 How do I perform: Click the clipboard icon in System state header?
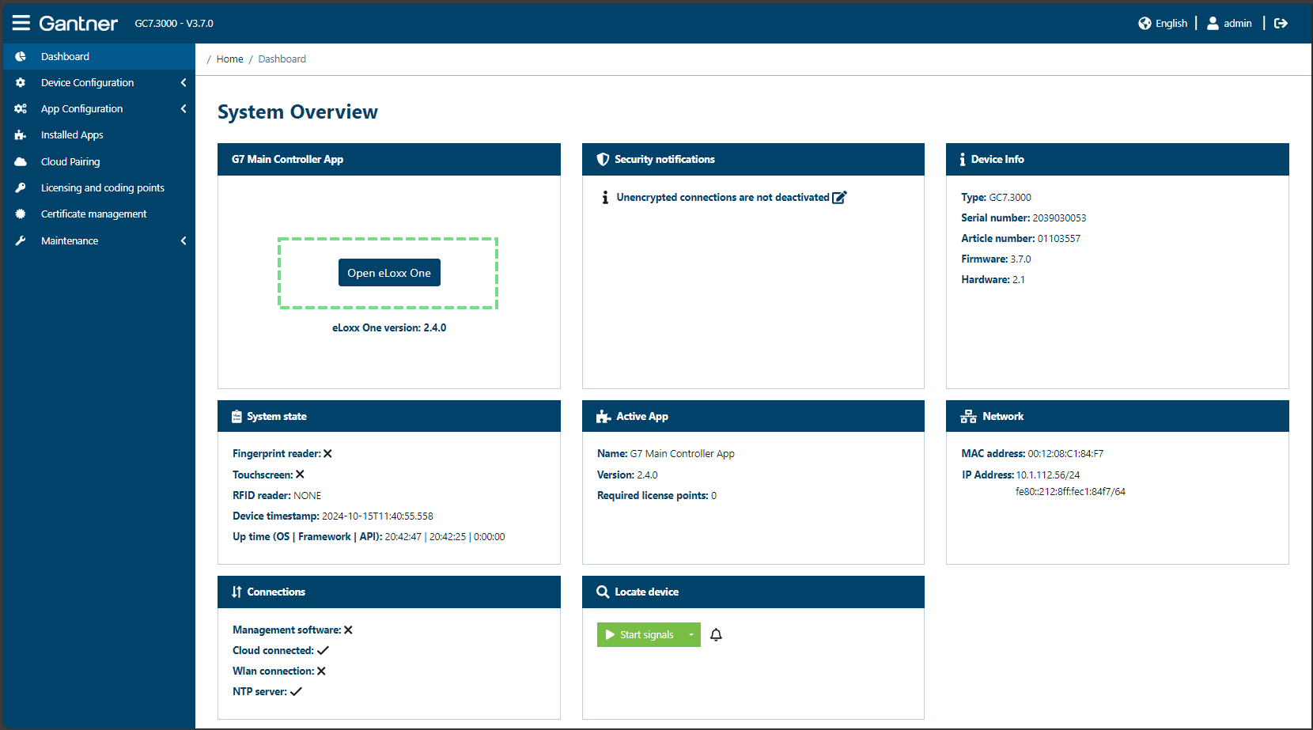coord(236,416)
